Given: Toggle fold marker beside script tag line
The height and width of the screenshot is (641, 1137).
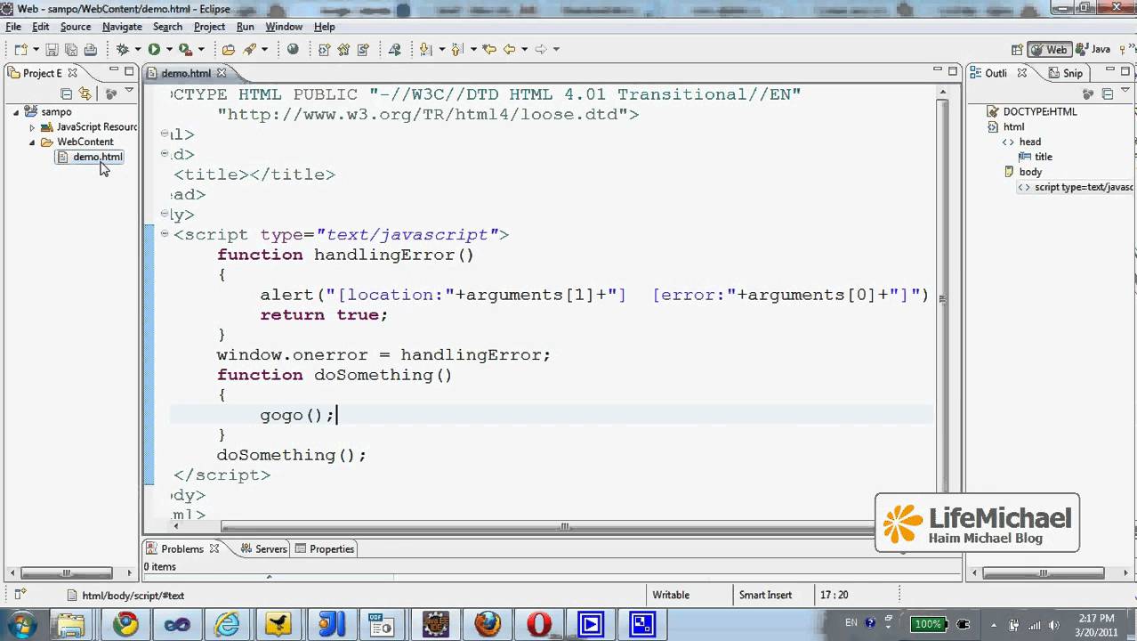Looking at the screenshot, I should 165,234.
